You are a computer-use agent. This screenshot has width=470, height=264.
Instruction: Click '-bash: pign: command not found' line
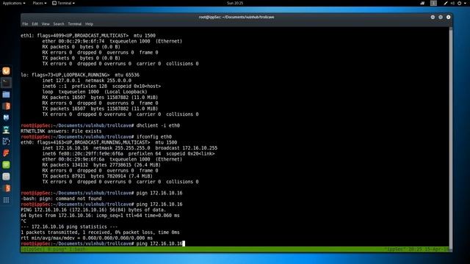61,199
